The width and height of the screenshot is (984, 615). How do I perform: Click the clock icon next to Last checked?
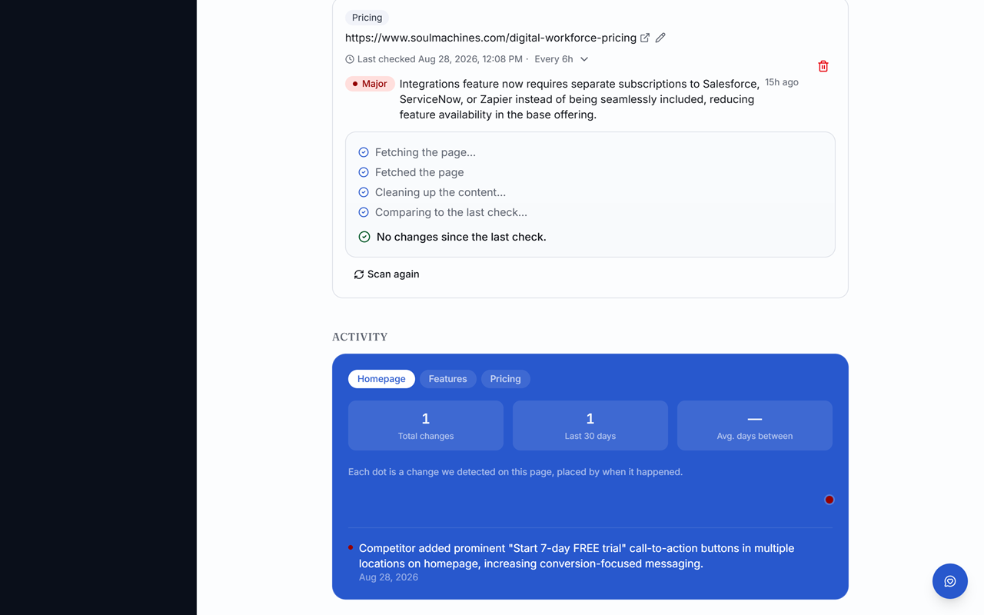[350, 59]
